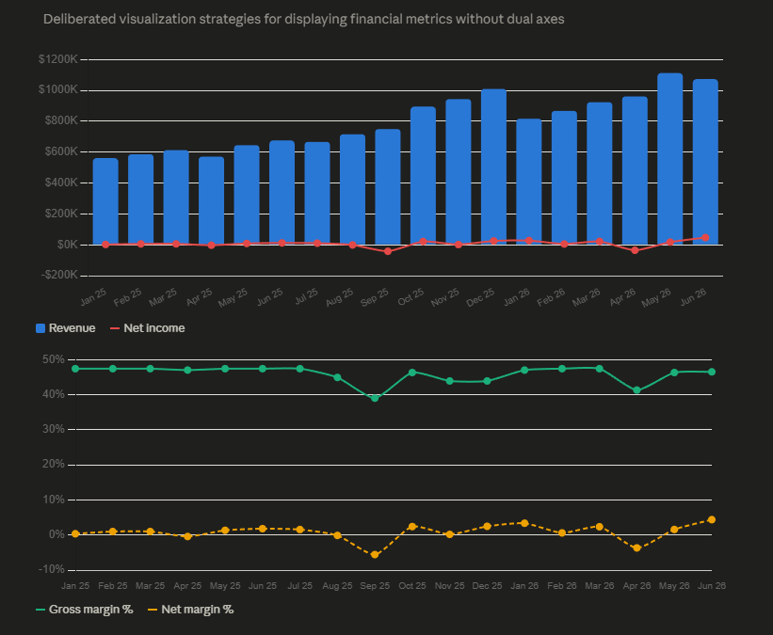Click the $1000K axis label
The height and width of the screenshot is (635, 773).
[x=58, y=89]
